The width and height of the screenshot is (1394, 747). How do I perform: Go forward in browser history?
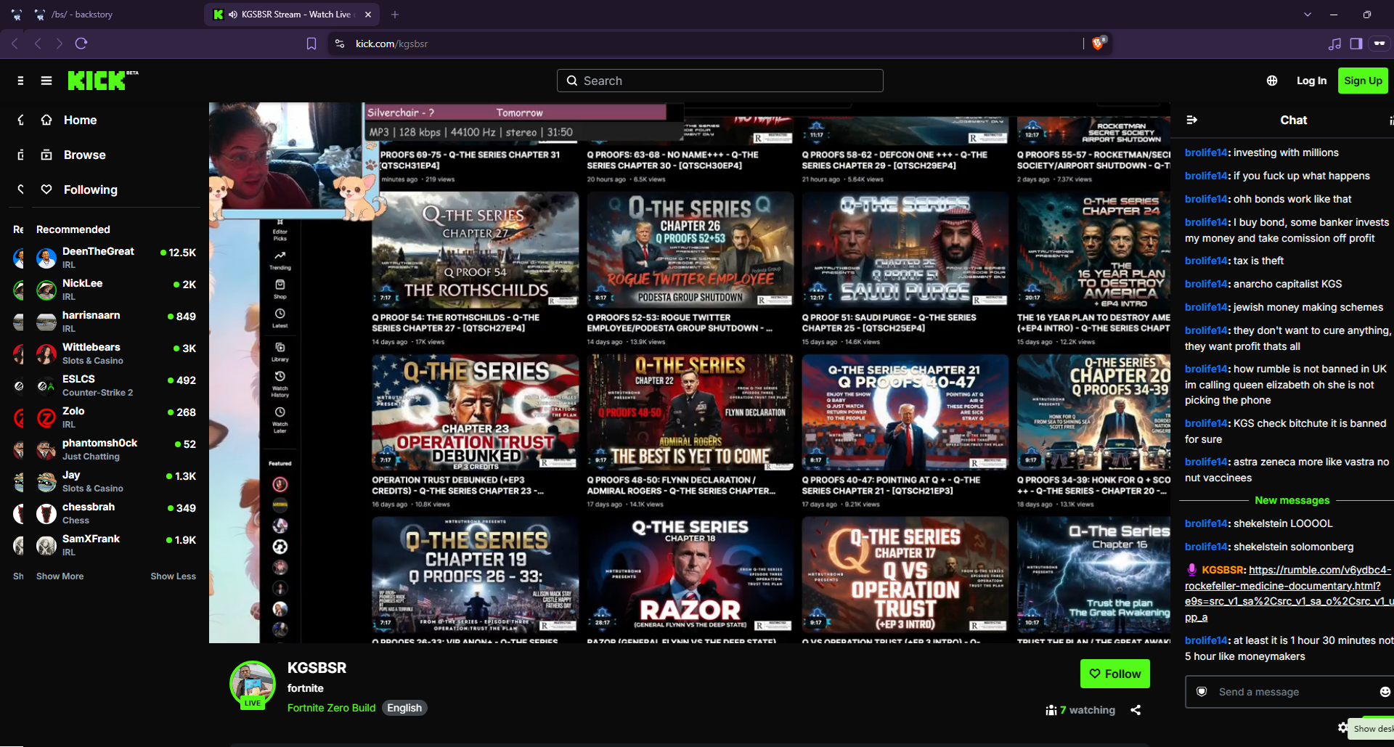coord(60,44)
